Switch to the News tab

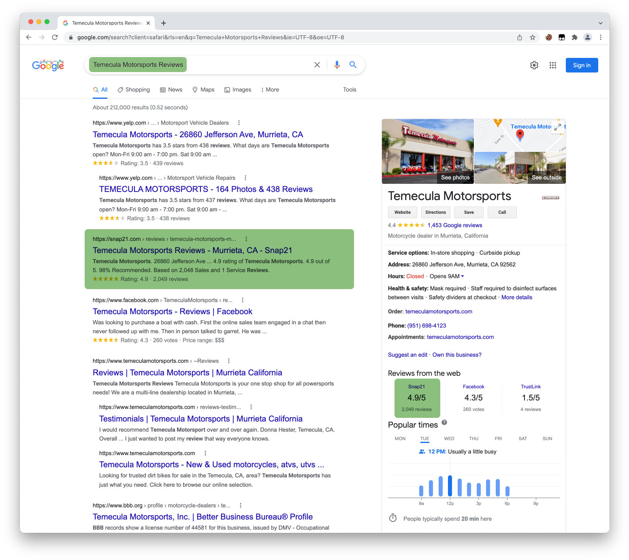171,89
